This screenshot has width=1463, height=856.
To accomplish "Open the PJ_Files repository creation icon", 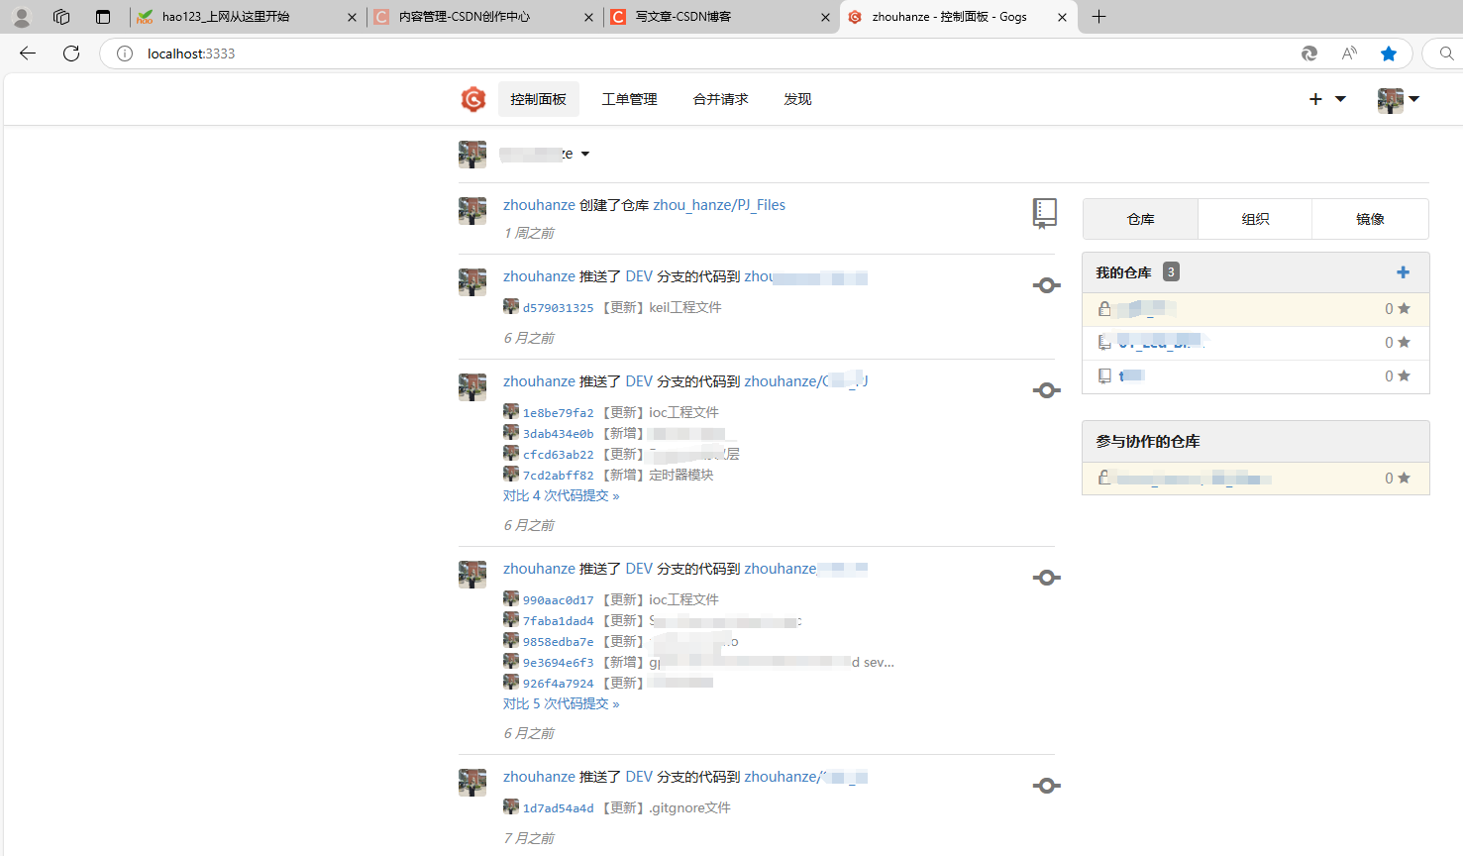I will pos(1044,213).
